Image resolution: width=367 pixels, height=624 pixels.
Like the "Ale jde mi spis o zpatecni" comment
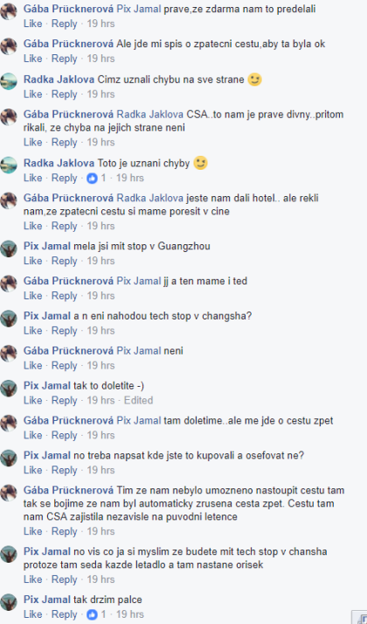(32, 59)
